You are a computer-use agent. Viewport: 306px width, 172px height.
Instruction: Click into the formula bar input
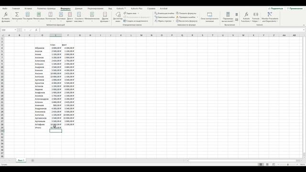click(171, 30)
